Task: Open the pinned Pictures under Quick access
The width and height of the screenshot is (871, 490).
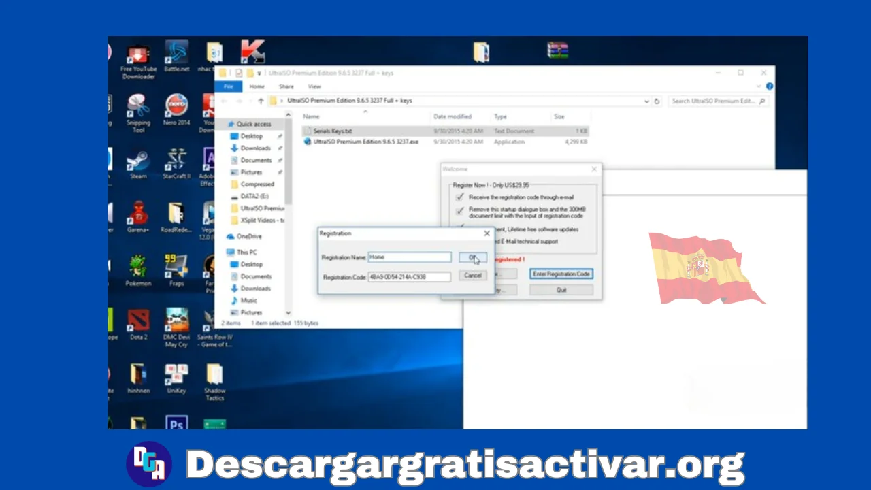Action: pos(251,172)
